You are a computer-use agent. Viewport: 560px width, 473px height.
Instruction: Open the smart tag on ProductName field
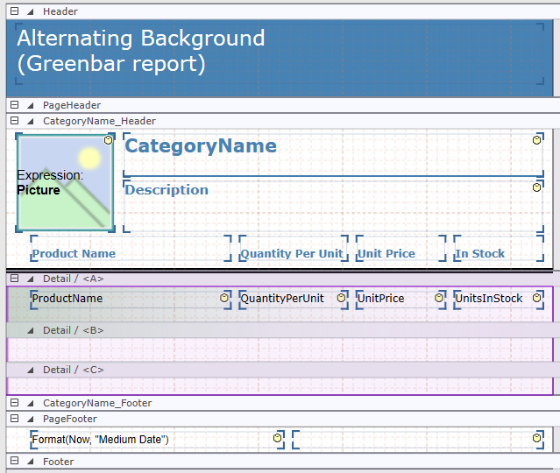point(224,299)
